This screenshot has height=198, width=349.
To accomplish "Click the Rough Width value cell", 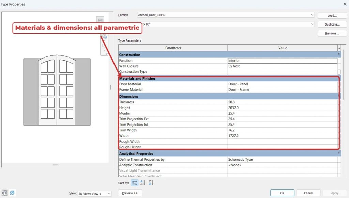I will (x=283, y=141).
